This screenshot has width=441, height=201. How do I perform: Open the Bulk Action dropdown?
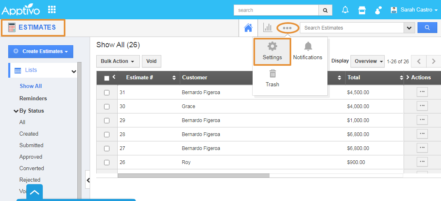(x=118, y=61)
